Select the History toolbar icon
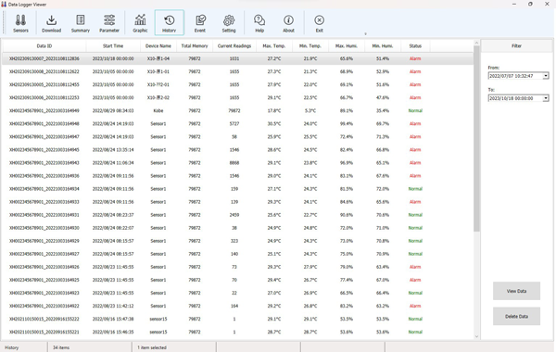Image resolution: width=556 pixels, height=352 pixels. coord(170,23)
